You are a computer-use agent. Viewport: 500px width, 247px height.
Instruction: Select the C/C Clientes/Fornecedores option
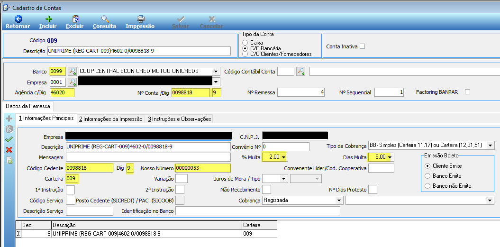(x=245, y=54)
